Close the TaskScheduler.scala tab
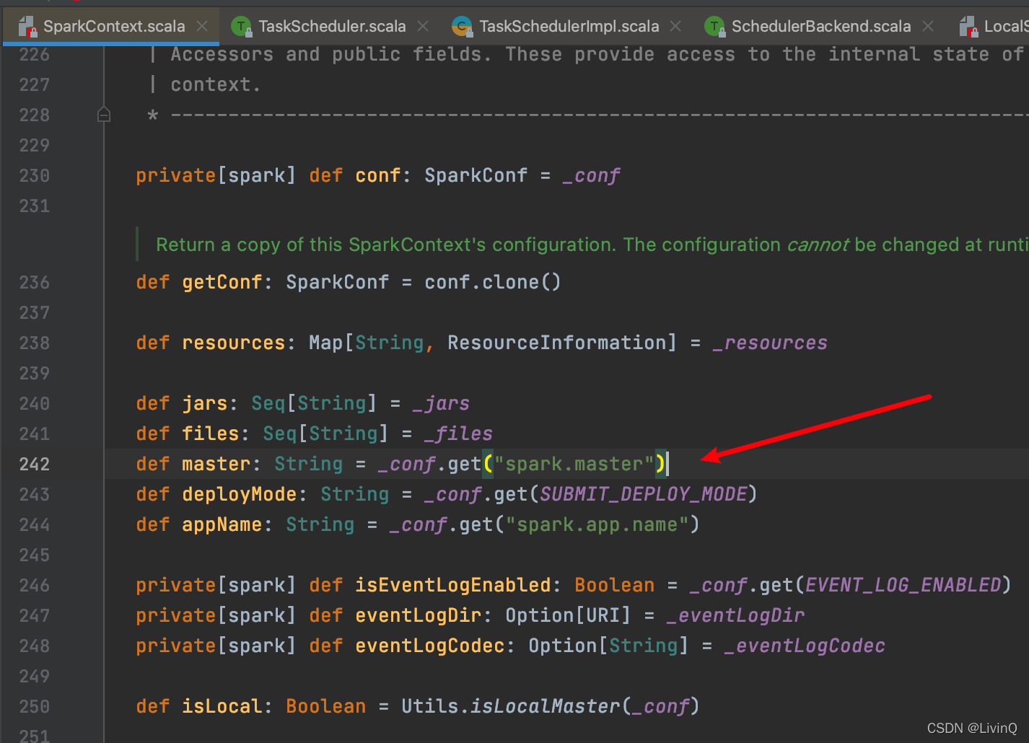The image size is (1029, 743). 423,26
